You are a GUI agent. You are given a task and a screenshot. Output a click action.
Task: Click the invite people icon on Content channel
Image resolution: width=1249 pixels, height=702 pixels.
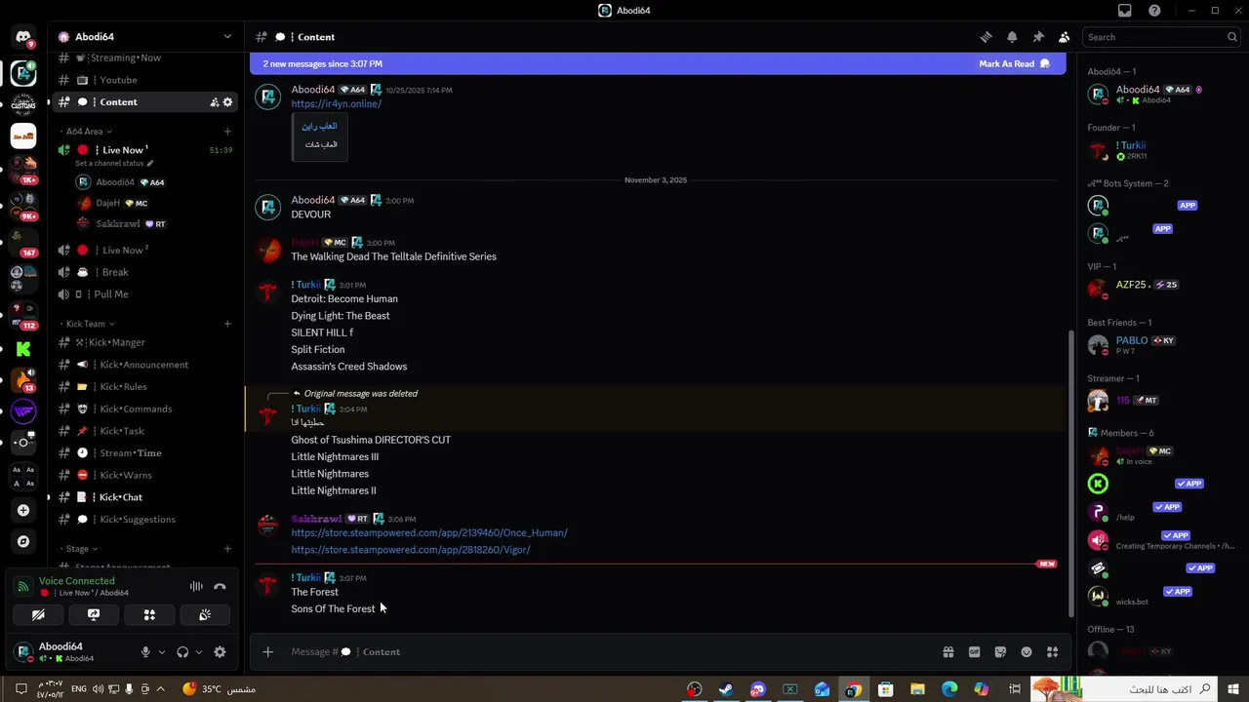tap(215, 102)
